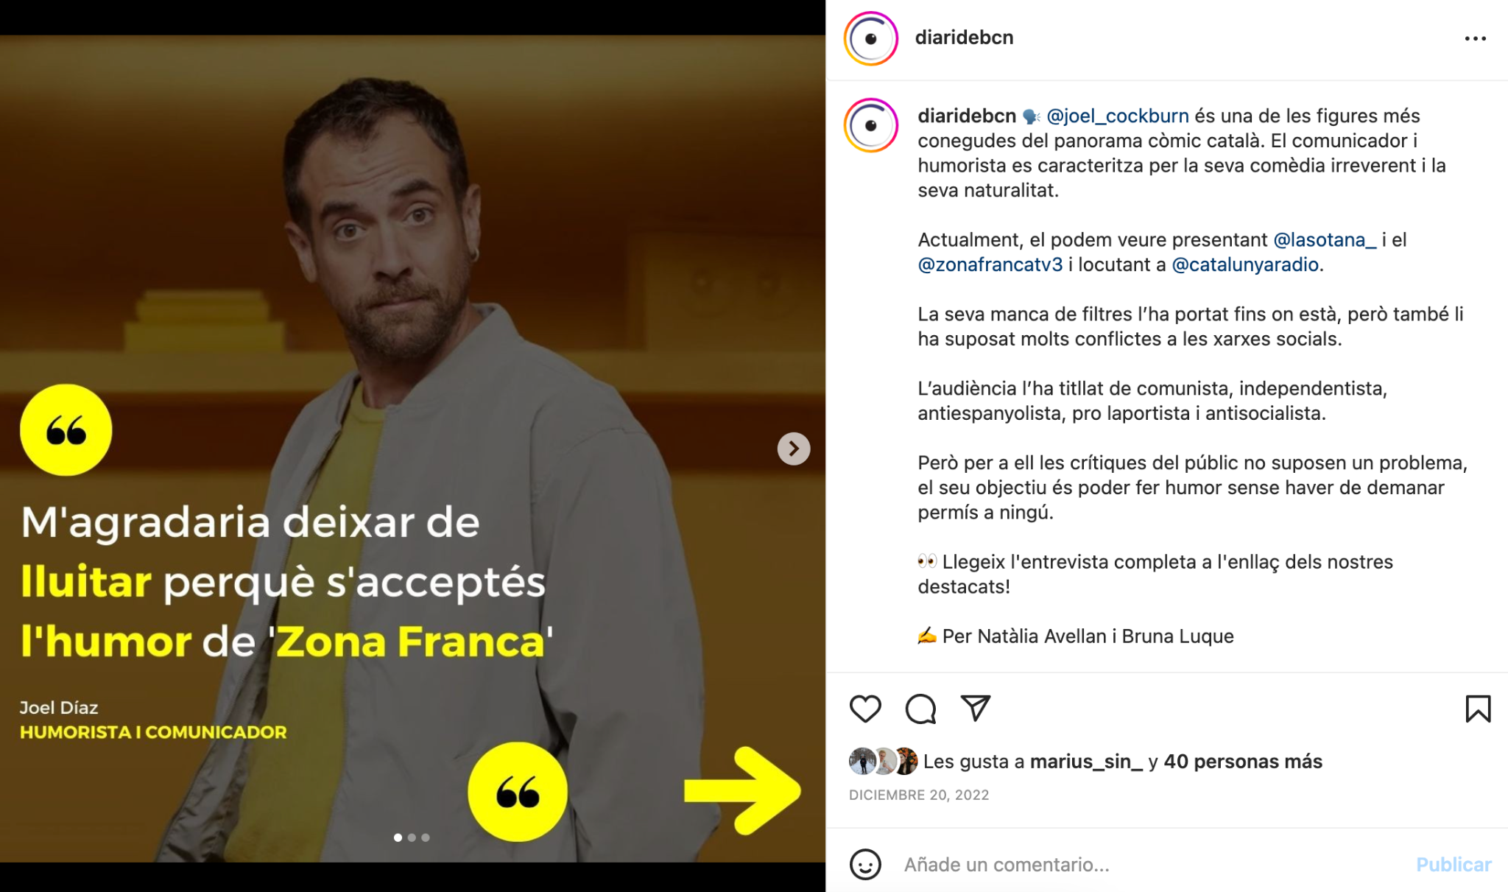Viewport: 1508px width, 892px height.
Task: Click the Publicar button
Action: (x=1454, y=864)
